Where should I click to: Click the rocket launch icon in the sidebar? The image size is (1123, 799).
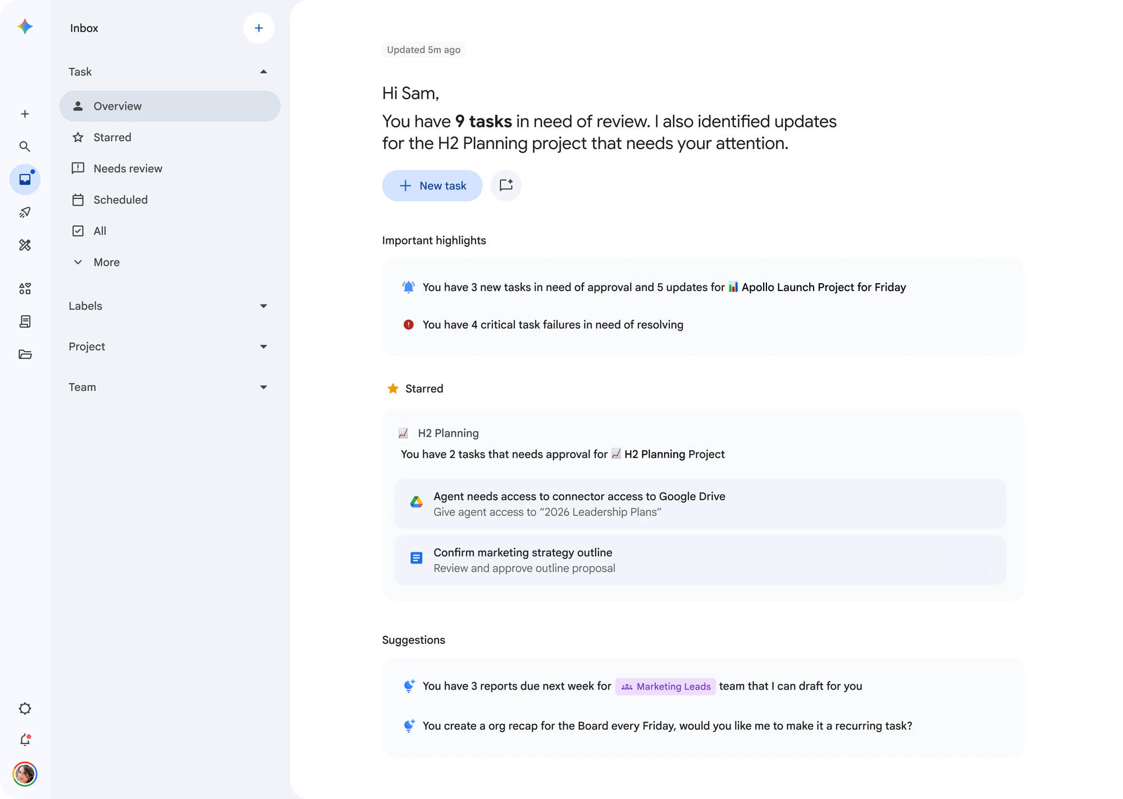25,212
